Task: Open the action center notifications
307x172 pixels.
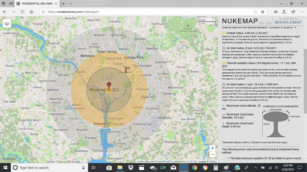Action: coord(300,168)
